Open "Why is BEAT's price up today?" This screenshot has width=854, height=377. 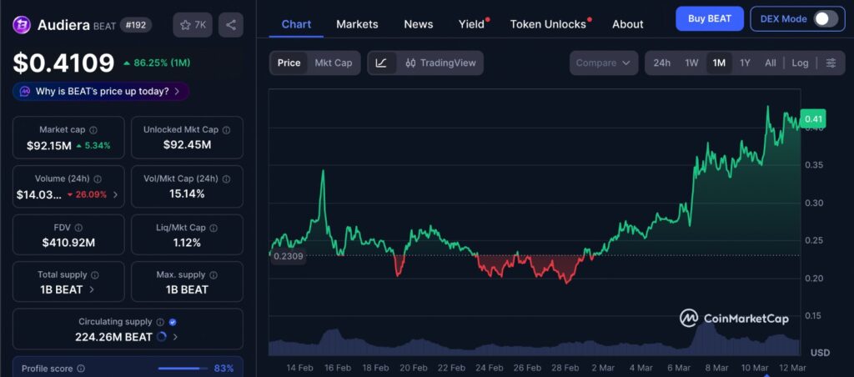101,92
